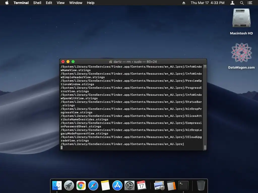
Task: Select the Macintosh HD drive icon
Action: [x=241, y=18]
